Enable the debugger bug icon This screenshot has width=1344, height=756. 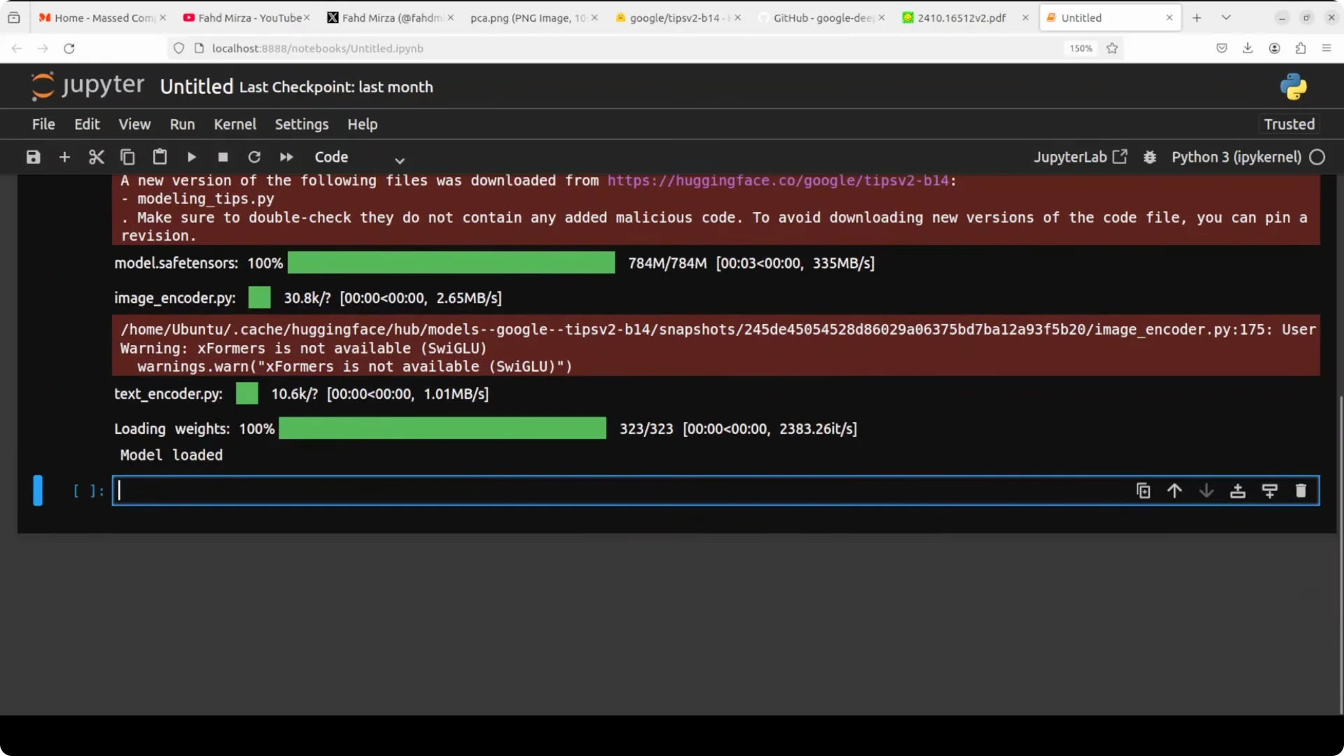(x=1149, y=157)
